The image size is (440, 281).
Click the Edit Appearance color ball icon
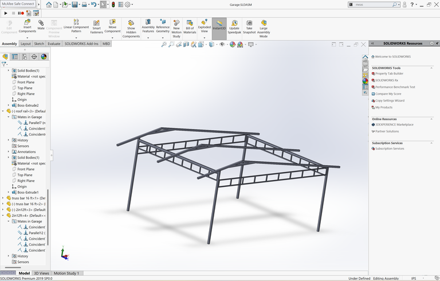click(233, 44)
